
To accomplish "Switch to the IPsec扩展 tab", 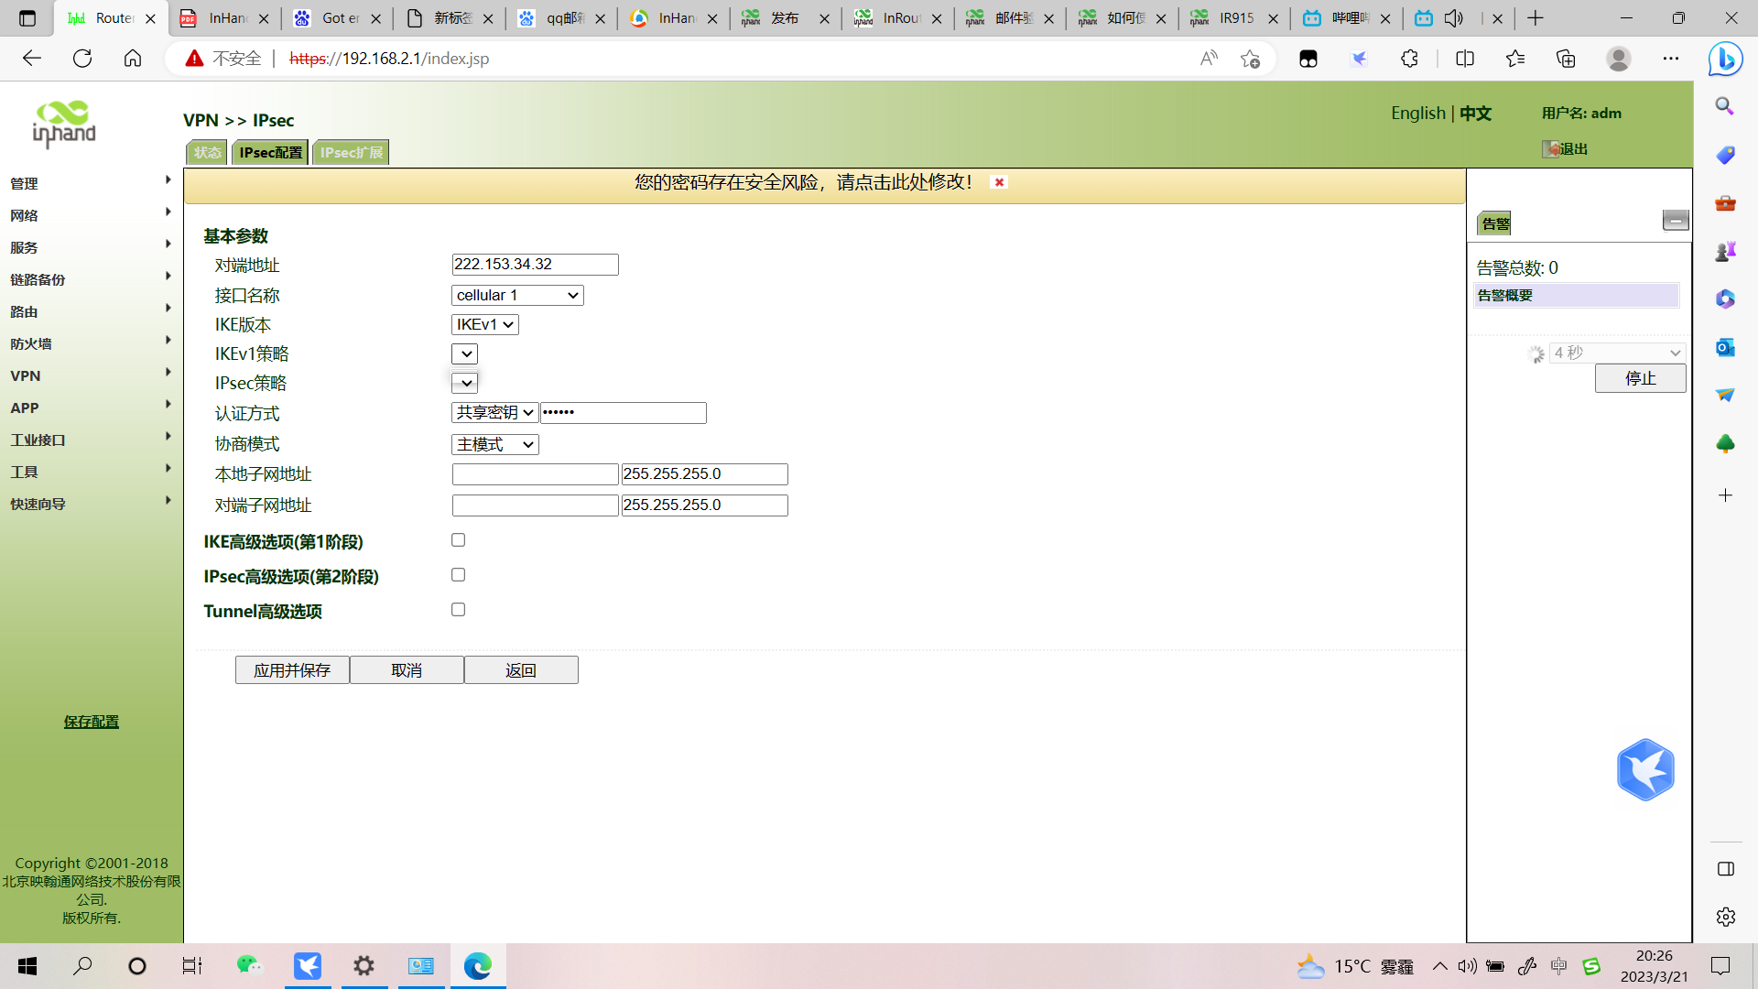I will pos(351,152).
